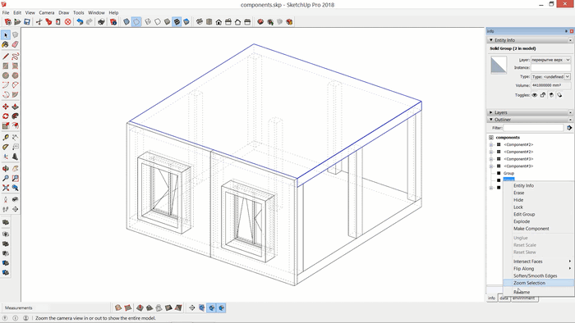
Task: Activate the Pan hand tool
Action: 15,169
